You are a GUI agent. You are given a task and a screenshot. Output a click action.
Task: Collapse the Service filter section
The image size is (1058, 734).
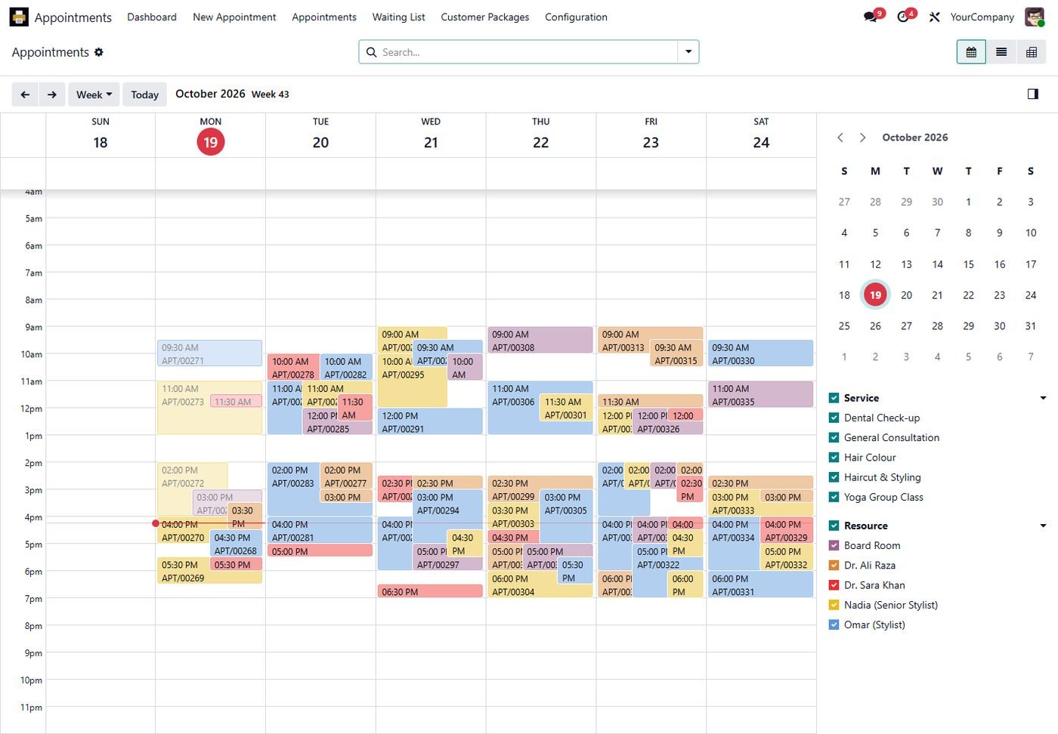[1043, 398]
